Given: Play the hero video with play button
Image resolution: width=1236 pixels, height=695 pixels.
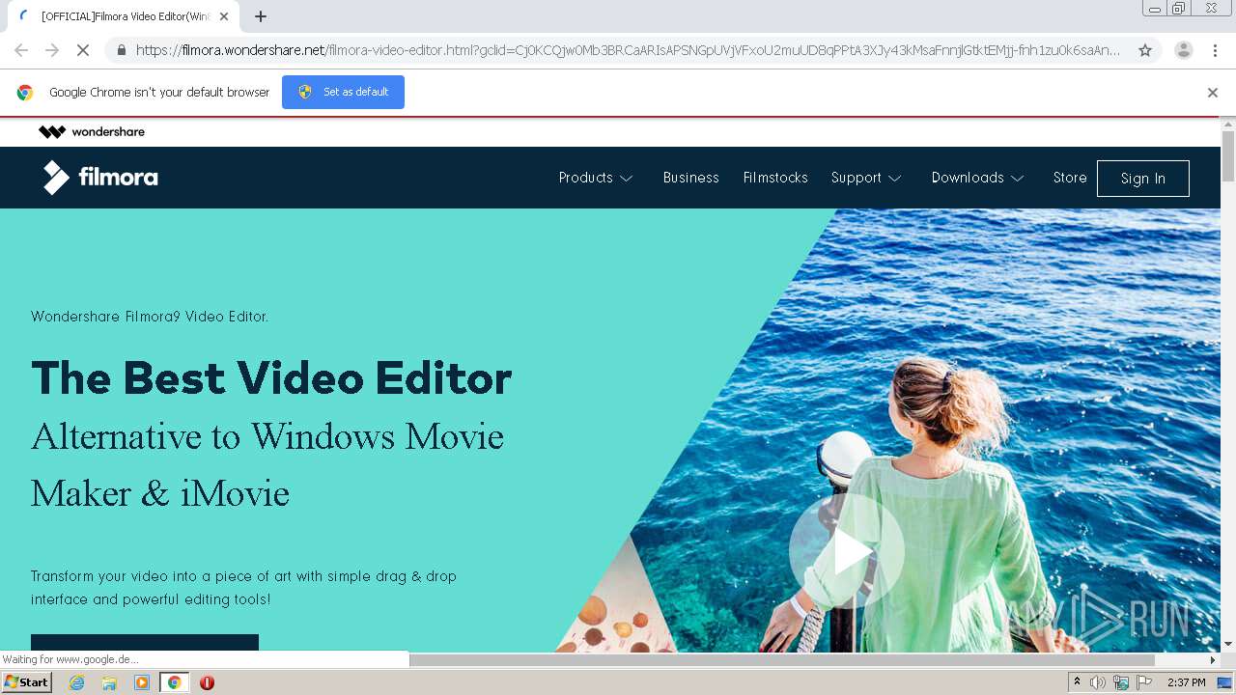Looking at the screenshot, I should [x=847, y=551].
